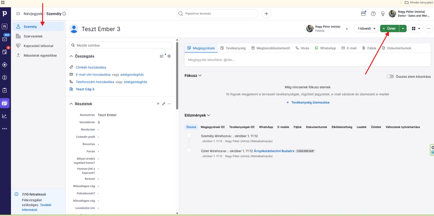Select the Fájlok tab
This screenshot has height=216, width=434.
pyautogui.click(x=369, y=48)
